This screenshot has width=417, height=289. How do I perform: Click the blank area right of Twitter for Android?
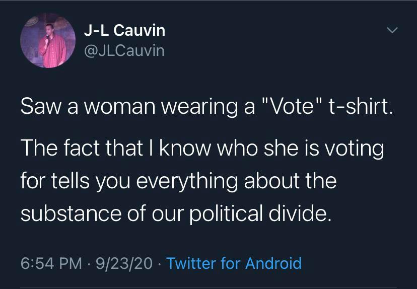(x=358, y=263)
